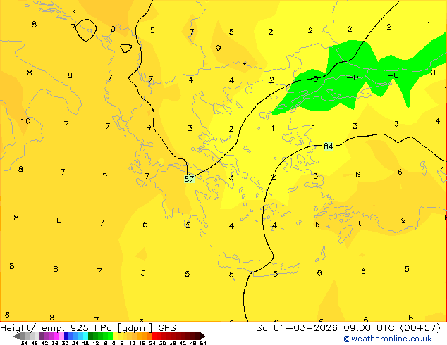Click the grey left arrow tip of the legend

pos(15,337)
